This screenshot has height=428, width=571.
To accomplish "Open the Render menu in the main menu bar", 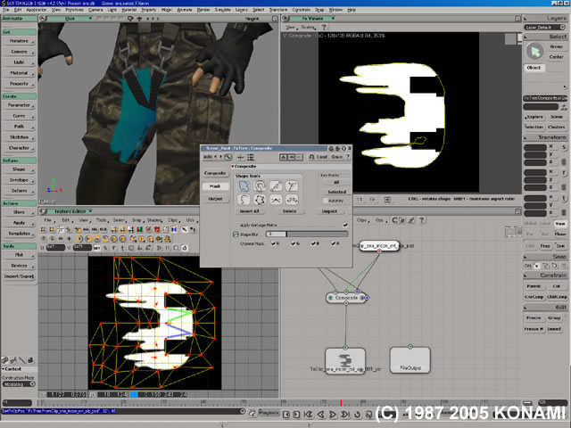I will (x=203, y=10).
